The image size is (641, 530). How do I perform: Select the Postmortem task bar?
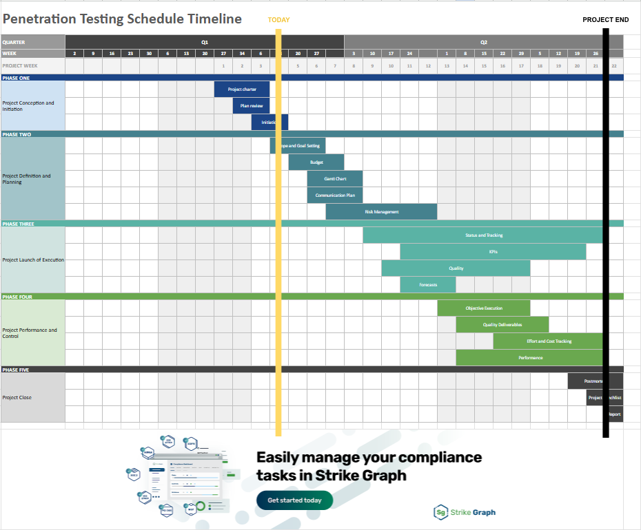(593, 380)
